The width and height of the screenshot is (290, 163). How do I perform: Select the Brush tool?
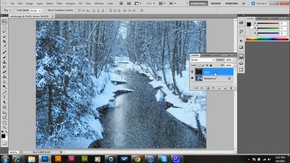click(x=5, y=57)
